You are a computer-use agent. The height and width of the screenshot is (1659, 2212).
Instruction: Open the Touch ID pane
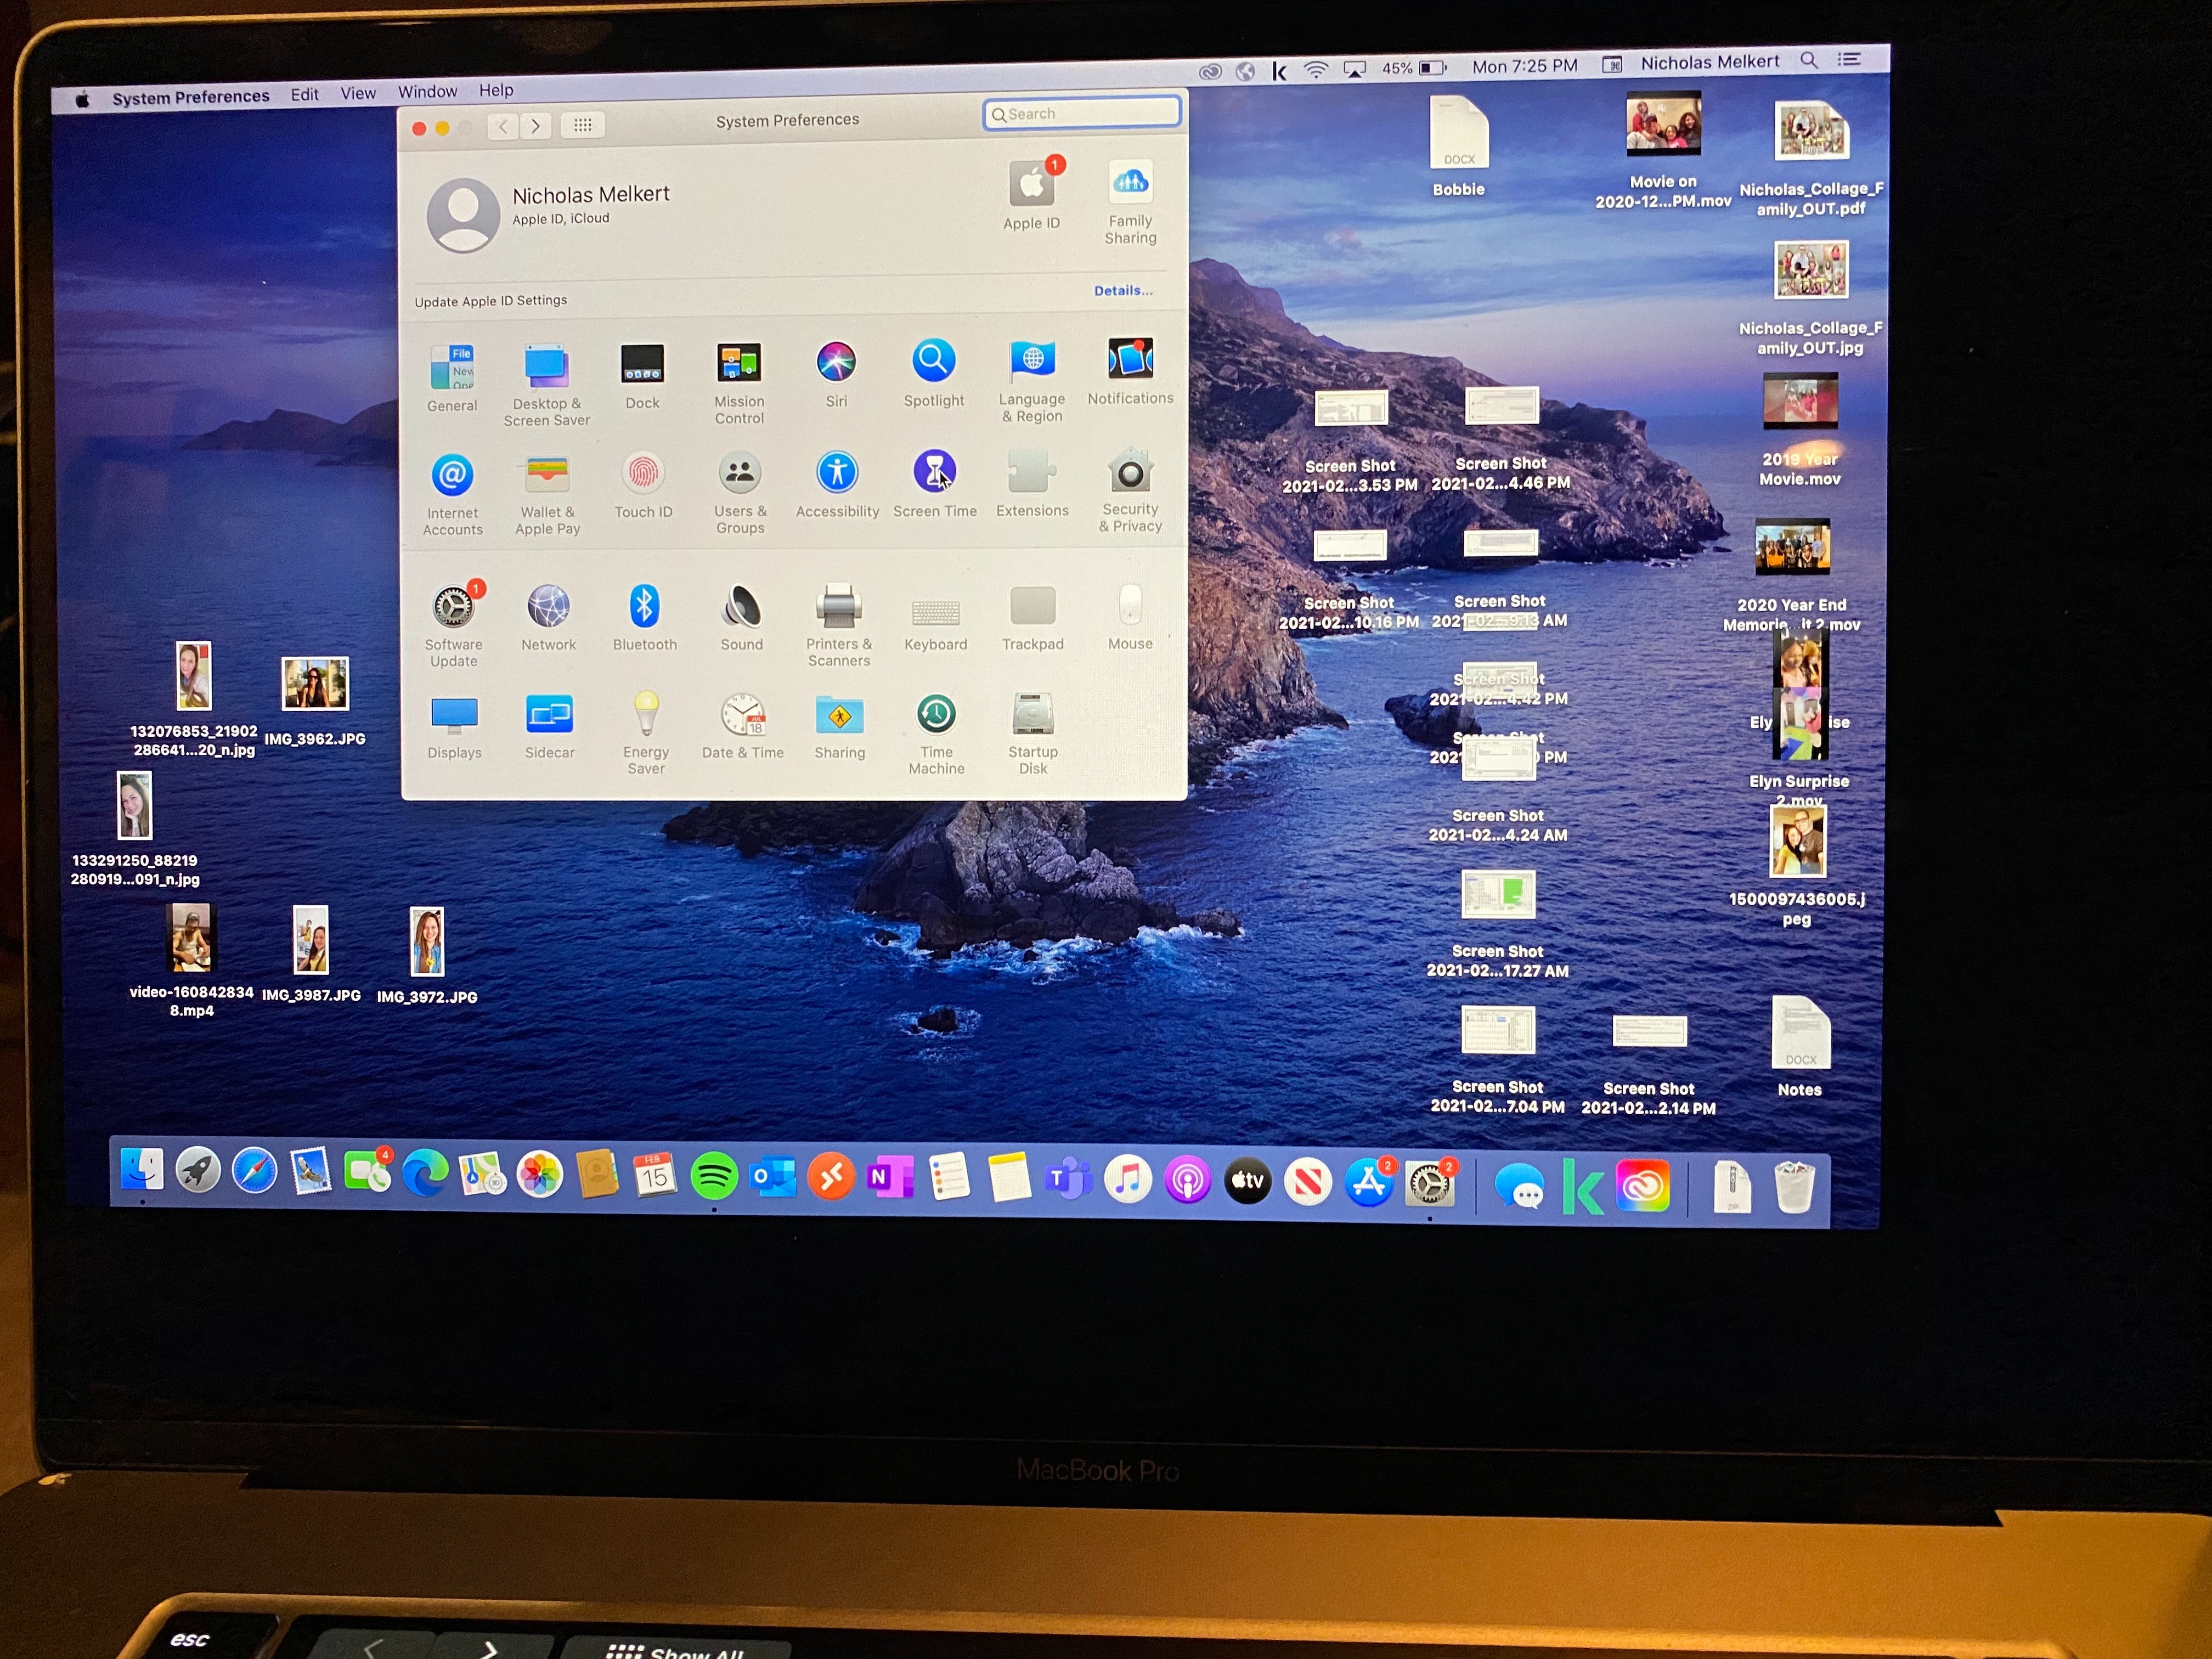point(643,474)
